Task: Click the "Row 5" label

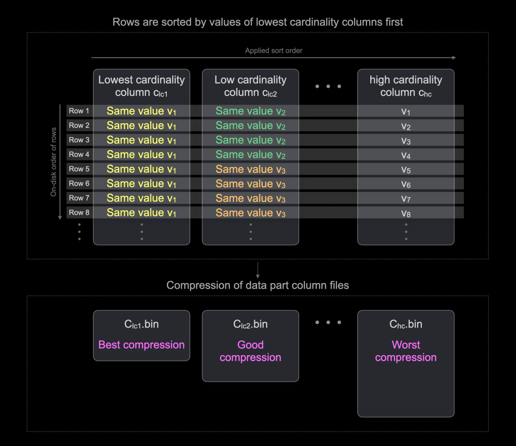Action: click(79, 169)
